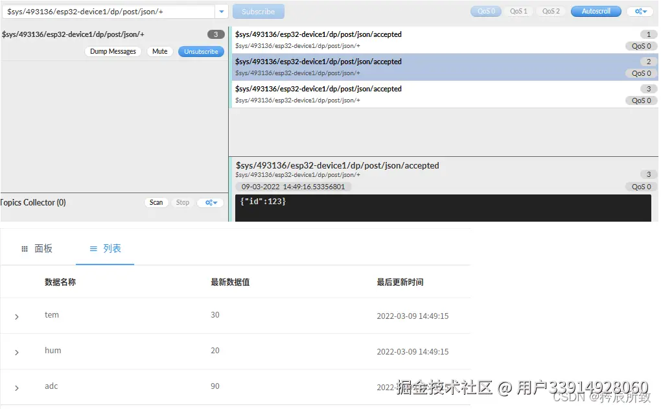Toggle the Autoscroll button
This screenshot has width=661, height=409.
click(x=596, y=12)
